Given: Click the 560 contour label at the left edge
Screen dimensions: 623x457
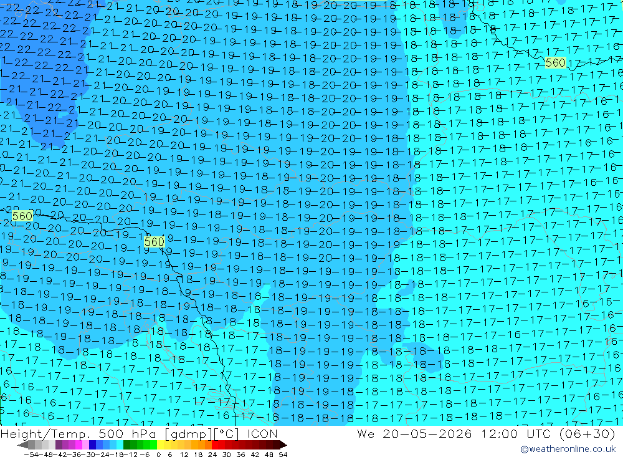Looking at the screenshot, I should [x=22, y=216].
